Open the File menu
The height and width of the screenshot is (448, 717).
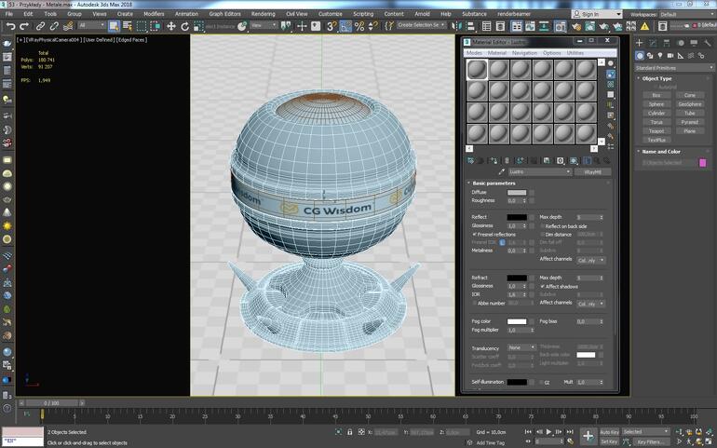tap(8, 14)
